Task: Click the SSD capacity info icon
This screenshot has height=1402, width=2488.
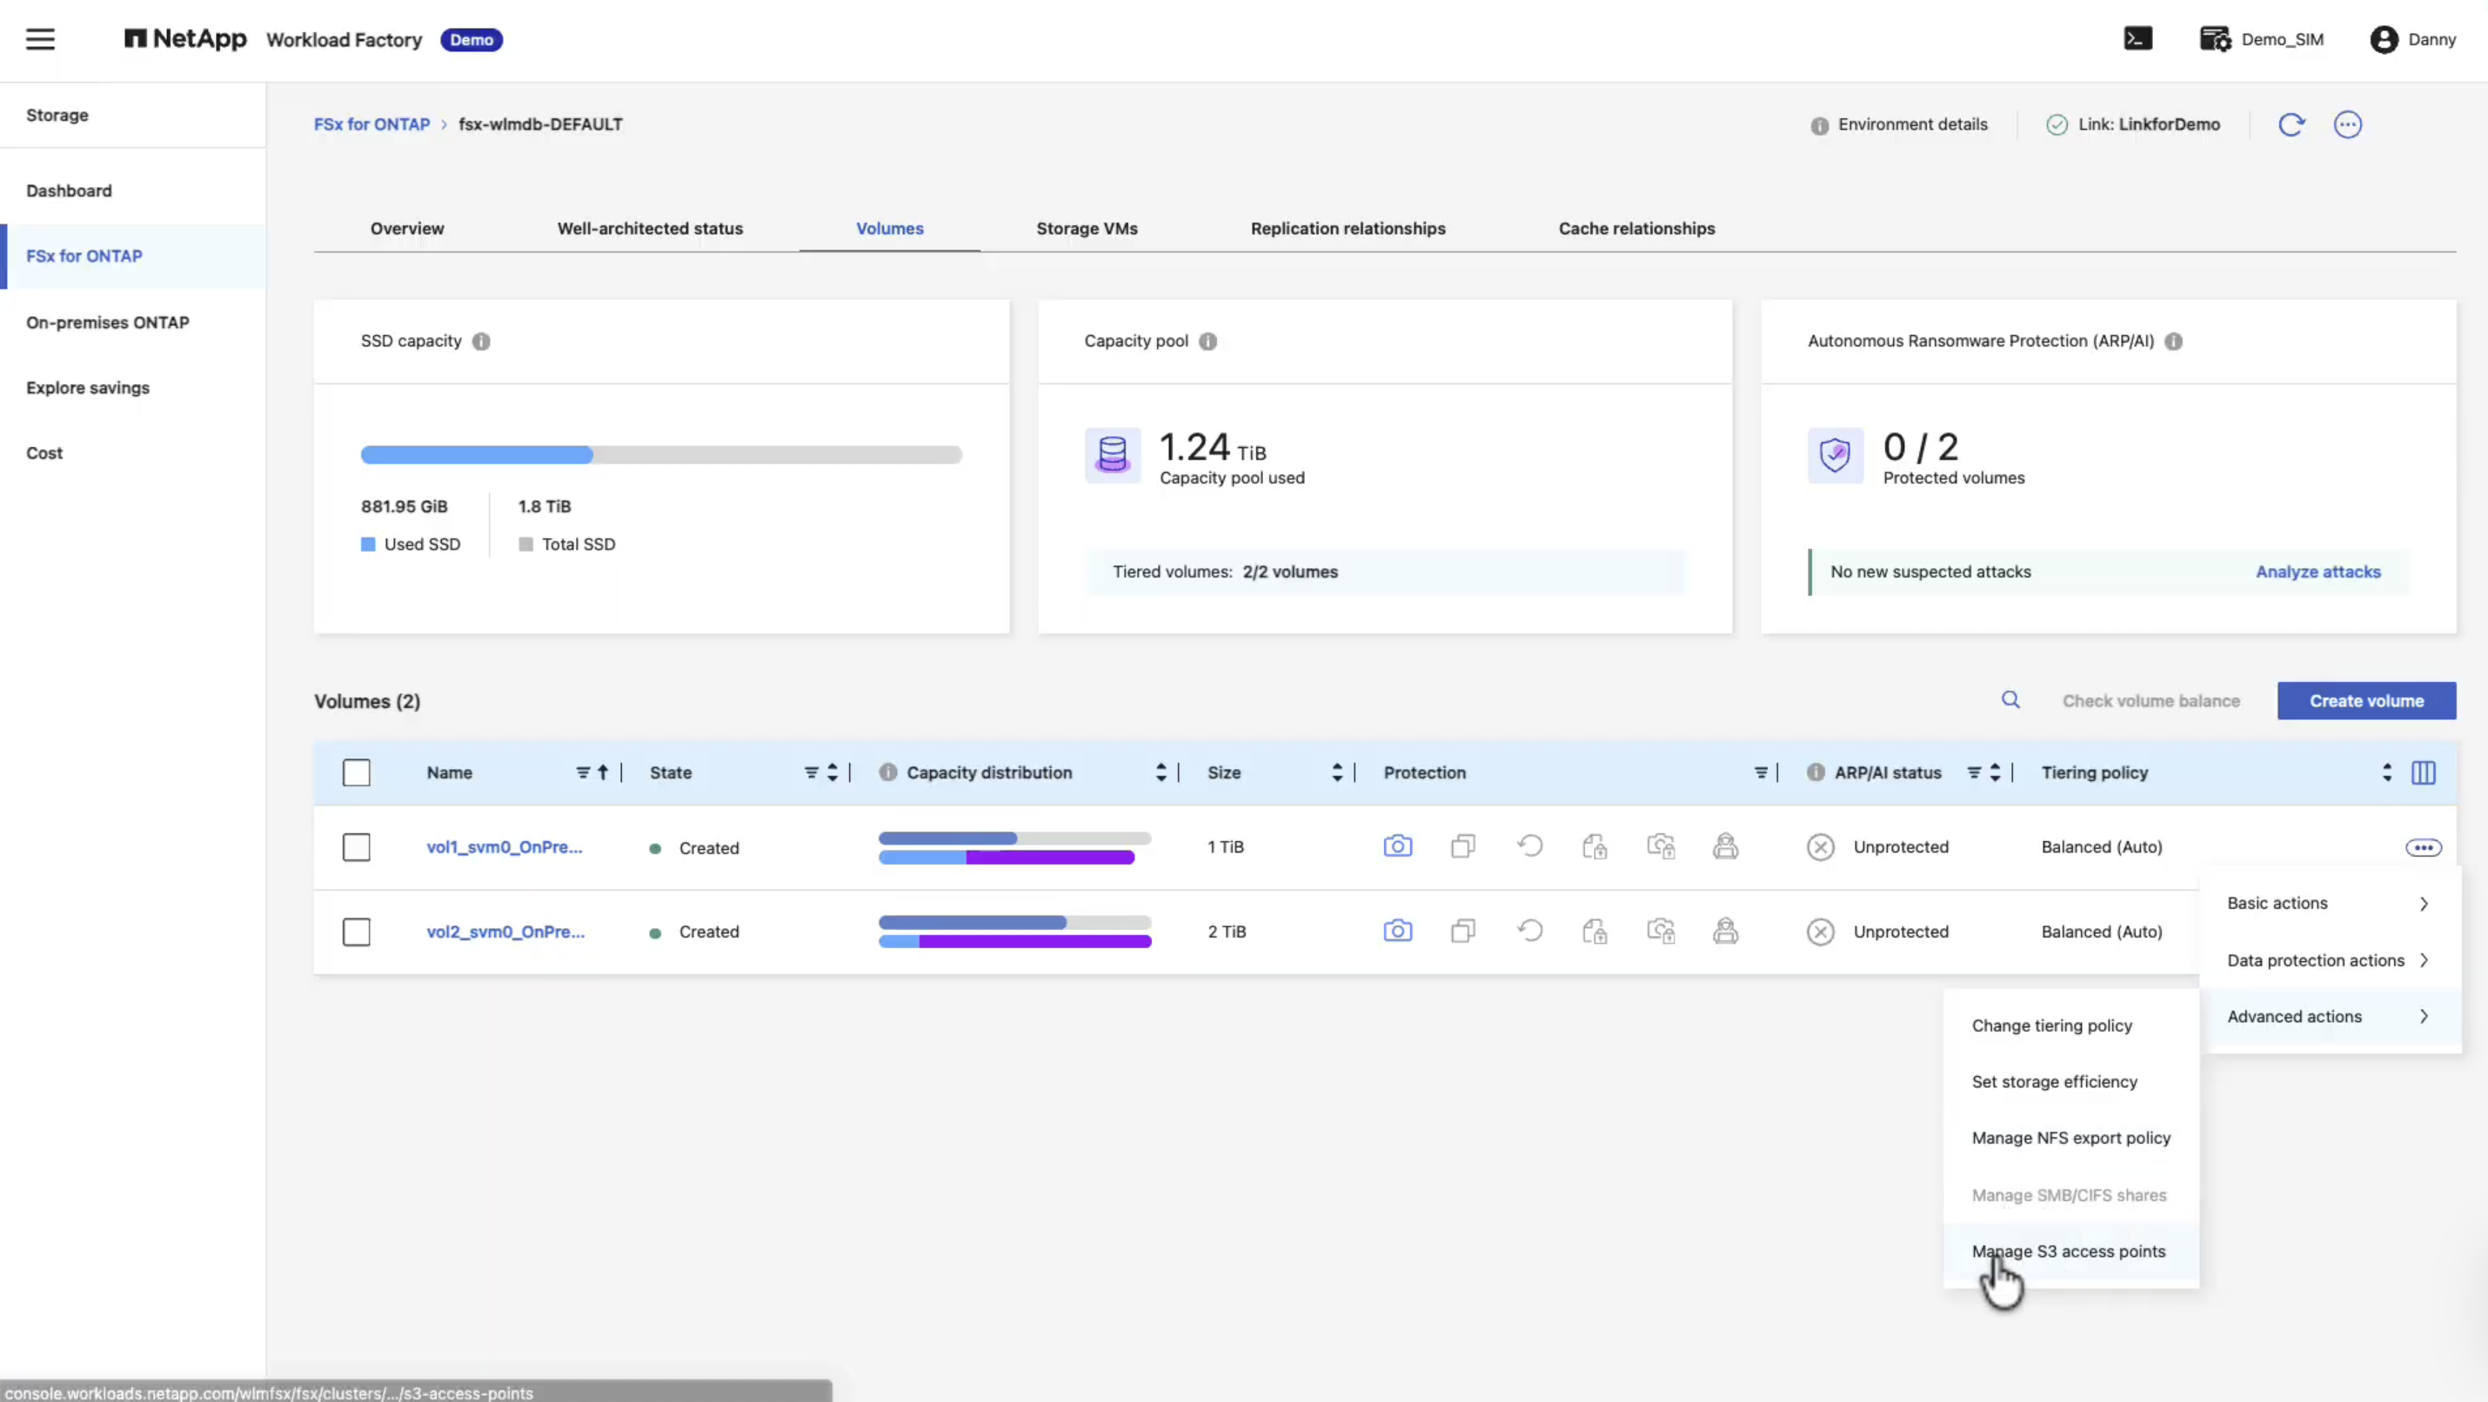Action: click(x=481, y=342)
